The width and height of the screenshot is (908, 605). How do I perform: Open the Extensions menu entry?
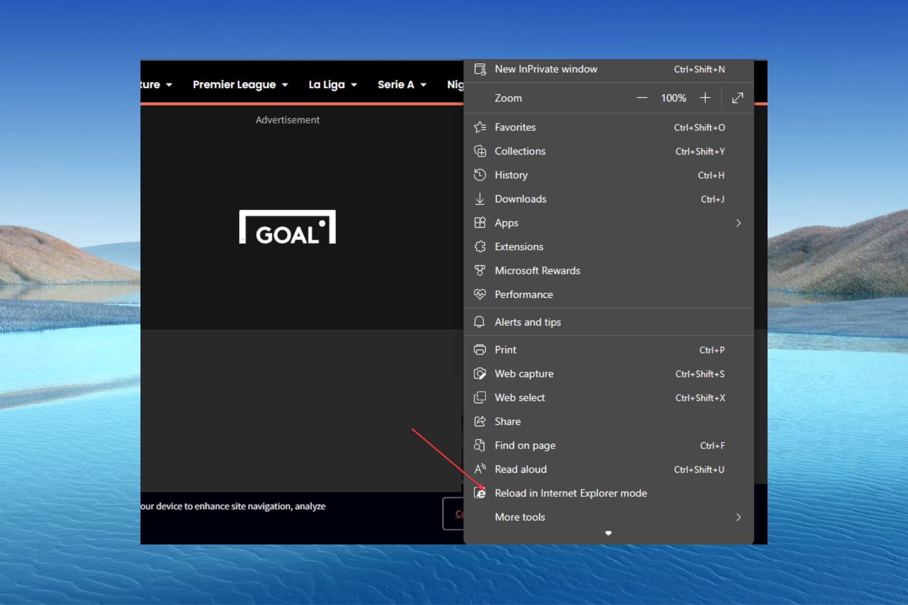(x=609, y=247)
